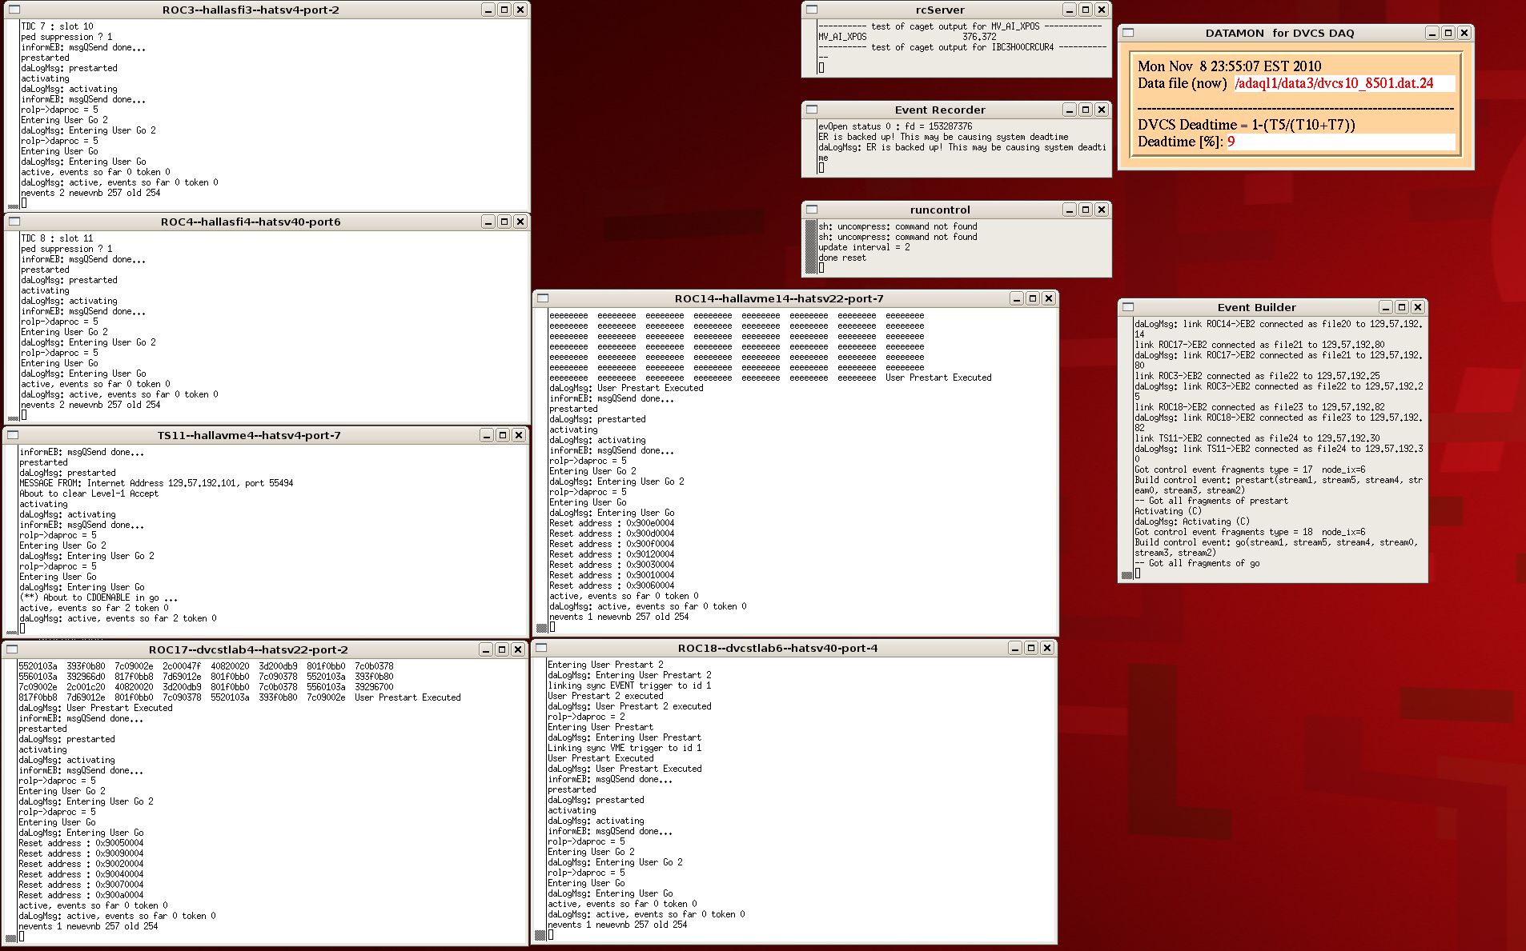Open window menu icon of ROC14 window
1526x951 pixels.
click(543, 298)
